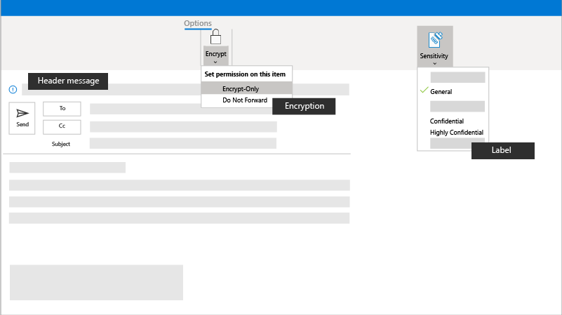Click the signature block at bottom
This screenshot has width=562, height=315.
point(96,283)
